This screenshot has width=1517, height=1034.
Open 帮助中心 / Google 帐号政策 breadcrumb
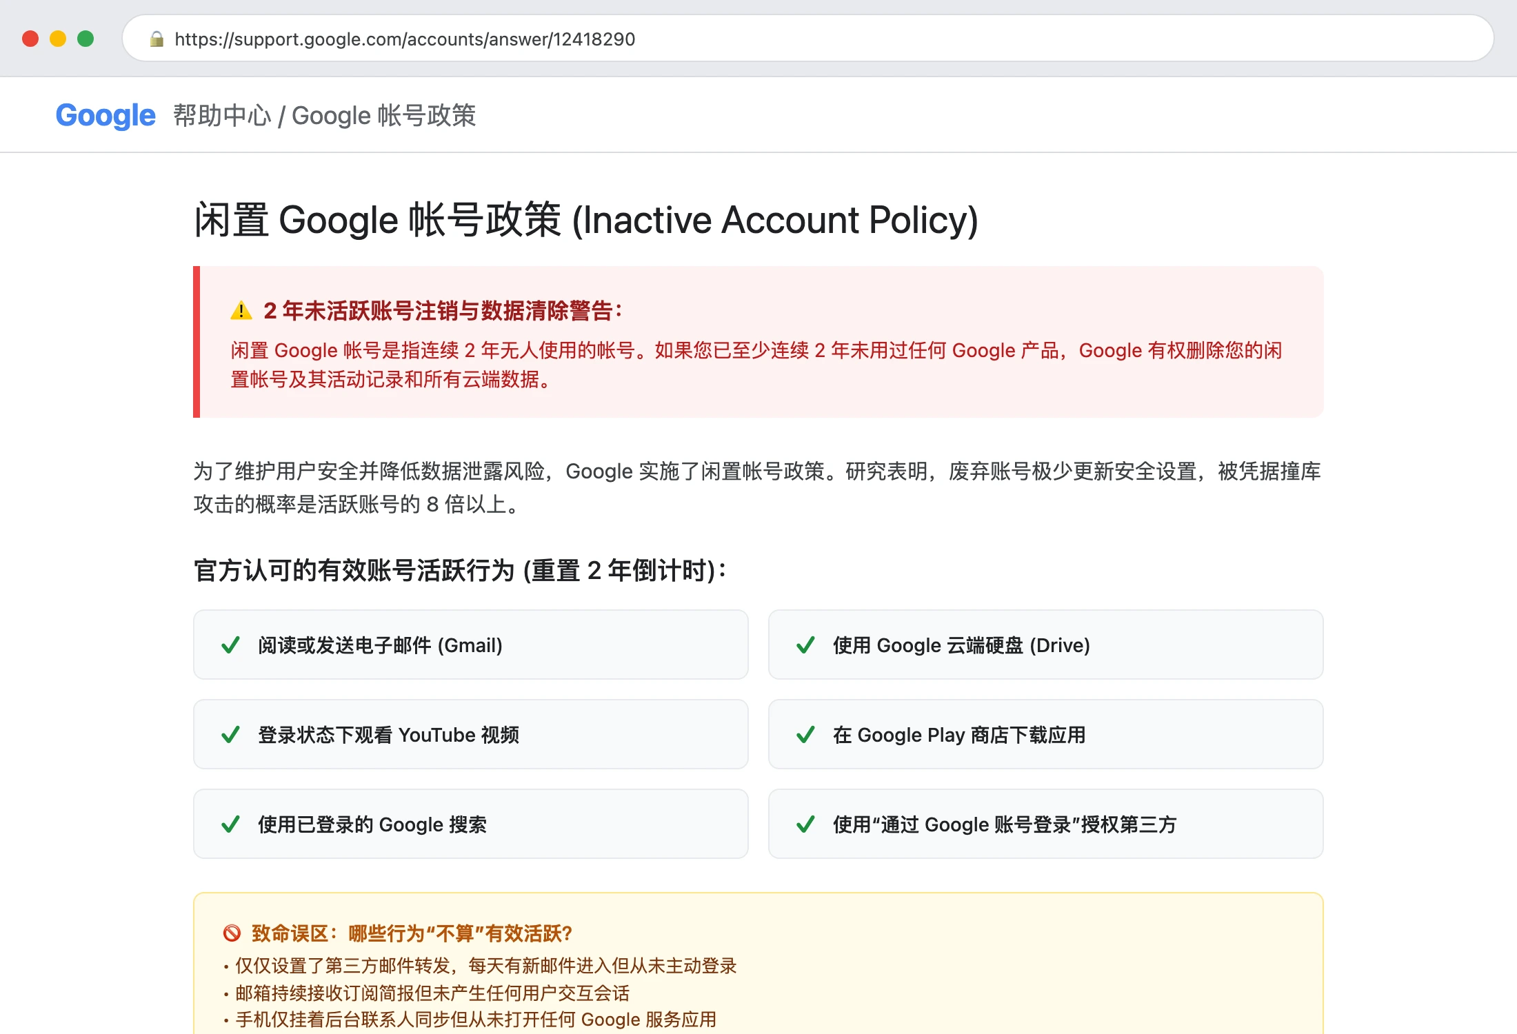(x=325, y=115)
